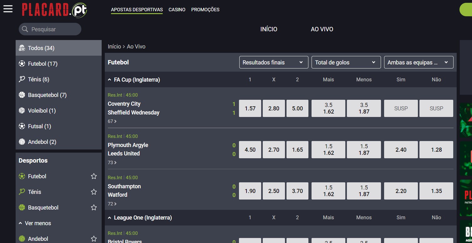Open the Casino tab
This screenshot has width=472, height=243.
(x=177, y=10)
